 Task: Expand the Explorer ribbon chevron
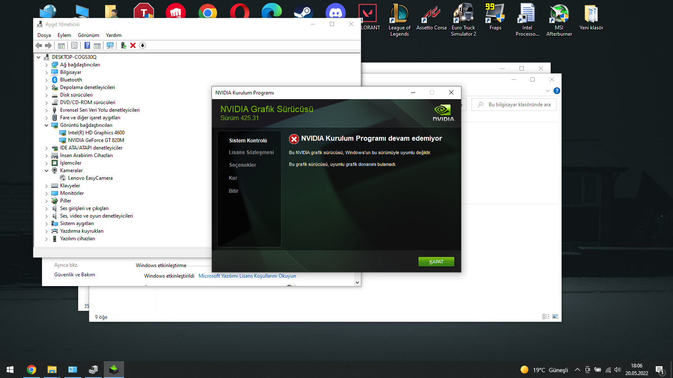pyautogui.click(x=548, y=91)
